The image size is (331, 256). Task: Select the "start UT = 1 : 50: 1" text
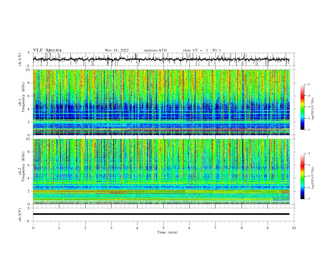[202, 50]
